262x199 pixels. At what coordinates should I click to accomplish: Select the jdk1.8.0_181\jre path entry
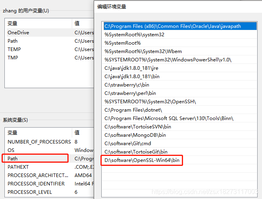click(x=180, y=68)
